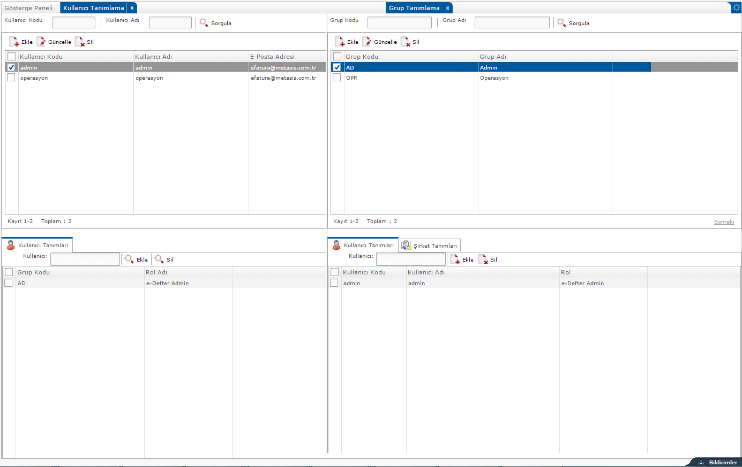Sort by Kullanıcı Kodu column in user list
742x467 pixels.
point(76,57)
